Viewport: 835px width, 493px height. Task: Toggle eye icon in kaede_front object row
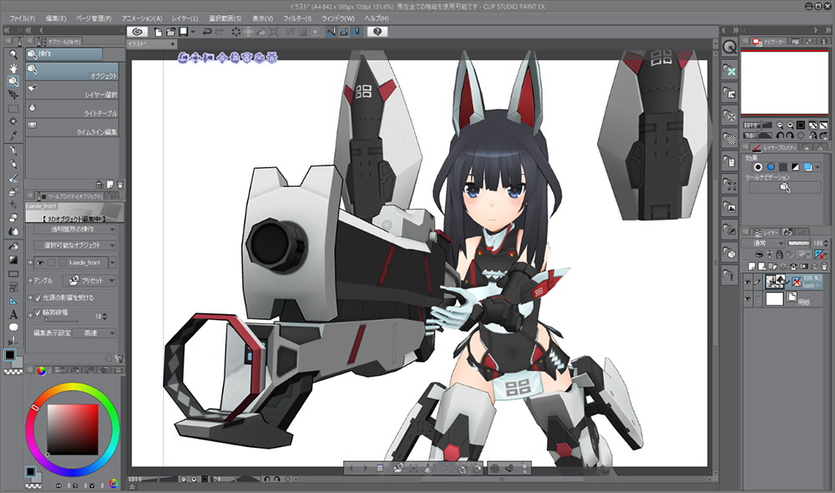(x=40, y=262)
